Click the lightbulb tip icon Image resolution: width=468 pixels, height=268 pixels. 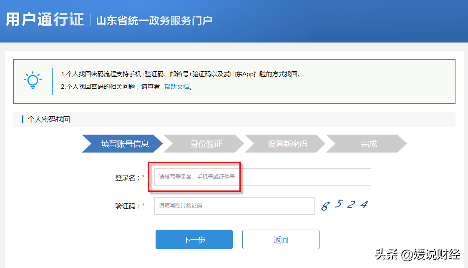(x=33, y=80)
